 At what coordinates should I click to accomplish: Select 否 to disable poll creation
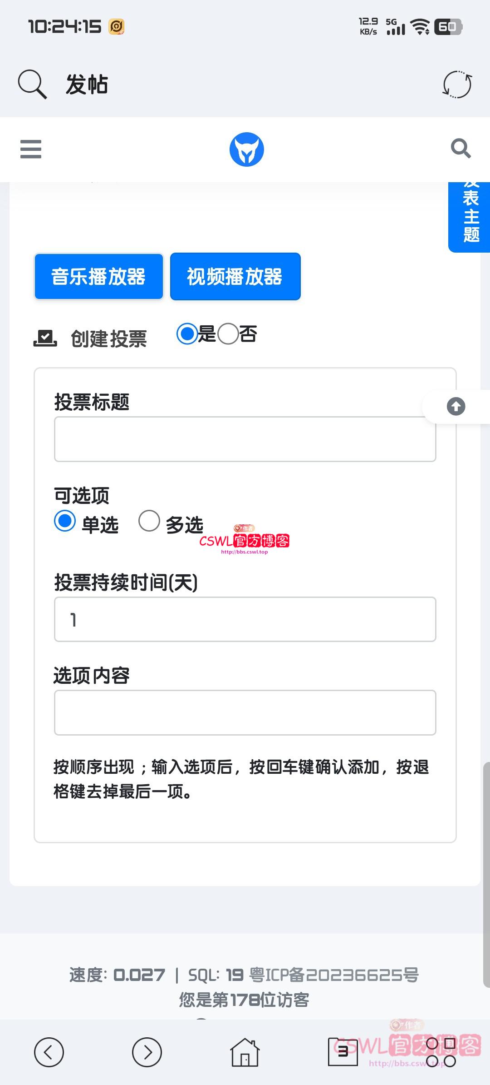tap(228, 334)
